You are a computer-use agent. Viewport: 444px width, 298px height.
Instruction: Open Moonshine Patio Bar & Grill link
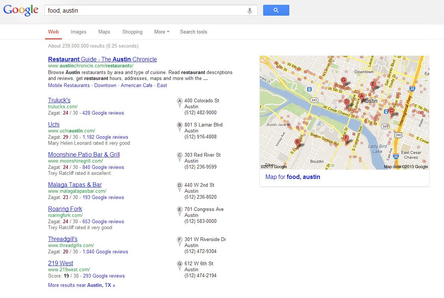(x=84, y=154)
